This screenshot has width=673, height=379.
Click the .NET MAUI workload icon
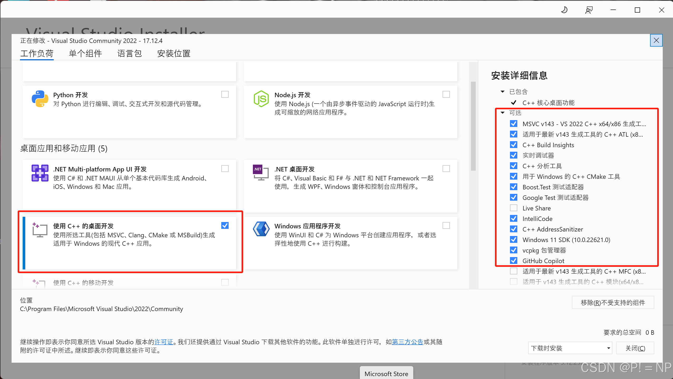click(x=40, y=173)
